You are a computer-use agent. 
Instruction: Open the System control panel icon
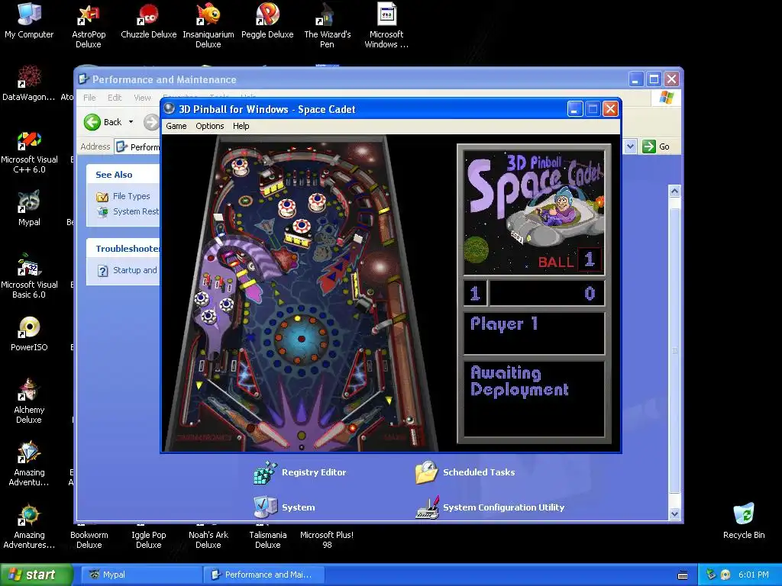[265, 507]
